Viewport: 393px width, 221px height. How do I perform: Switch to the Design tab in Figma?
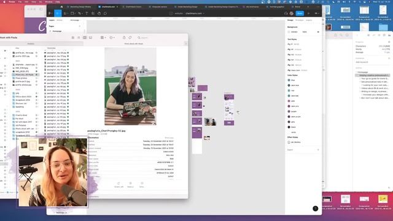point(290,20)
